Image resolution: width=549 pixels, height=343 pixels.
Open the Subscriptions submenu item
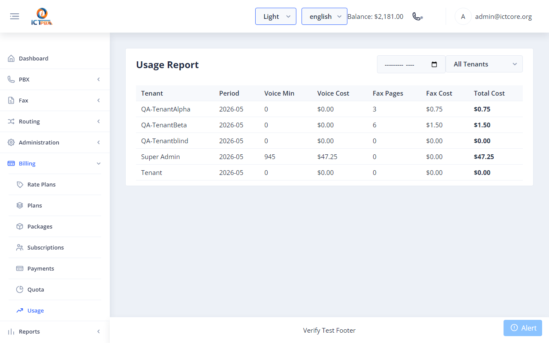[55, 247]
